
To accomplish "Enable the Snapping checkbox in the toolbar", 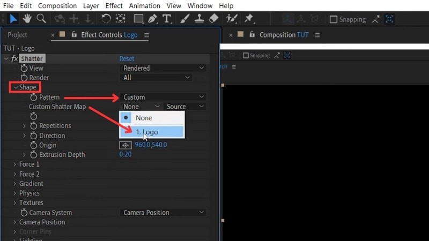I will click(334, 19).
